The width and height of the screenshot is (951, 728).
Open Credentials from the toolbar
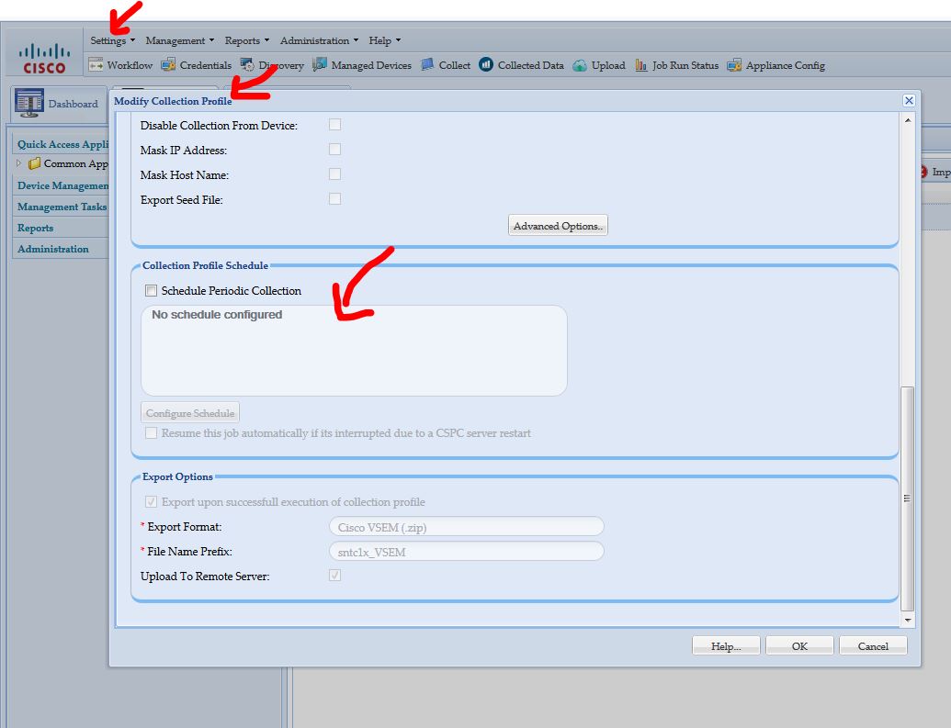pos(168,65)
